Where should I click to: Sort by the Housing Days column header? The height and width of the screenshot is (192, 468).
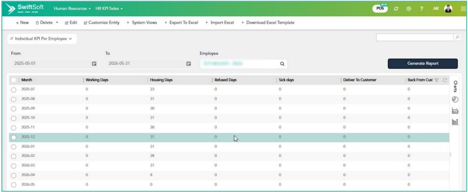(x=161, y=80)
